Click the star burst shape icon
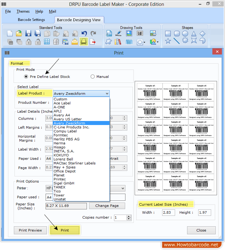 (x=185, y=41)
